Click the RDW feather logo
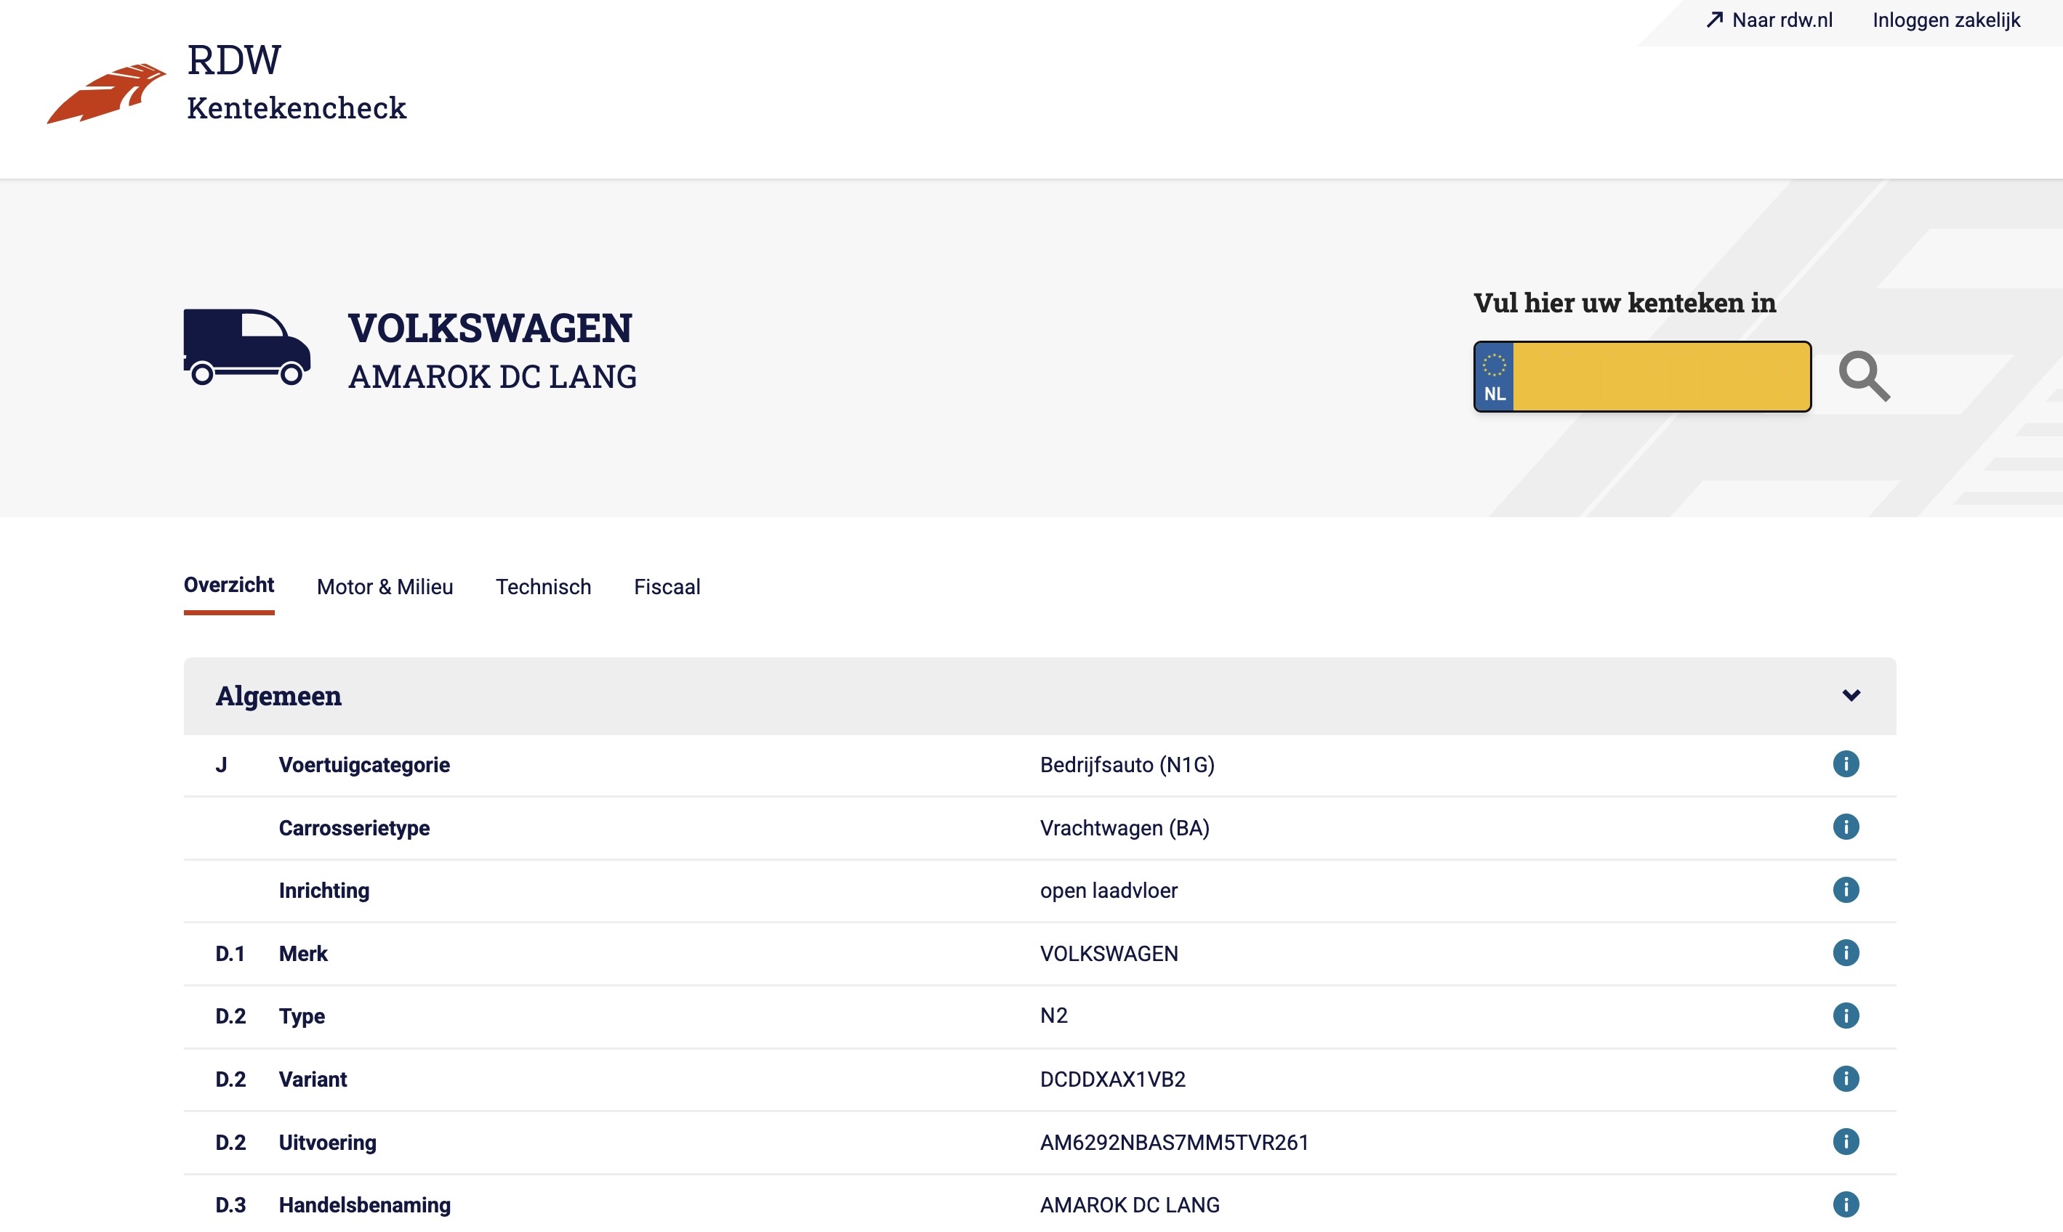This screenshot has width=2063, height=1232. pos(106,93)
